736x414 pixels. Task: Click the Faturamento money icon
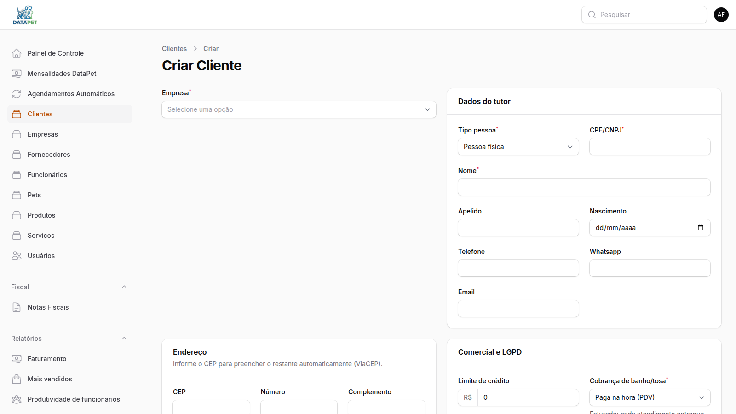pos(17,359)
